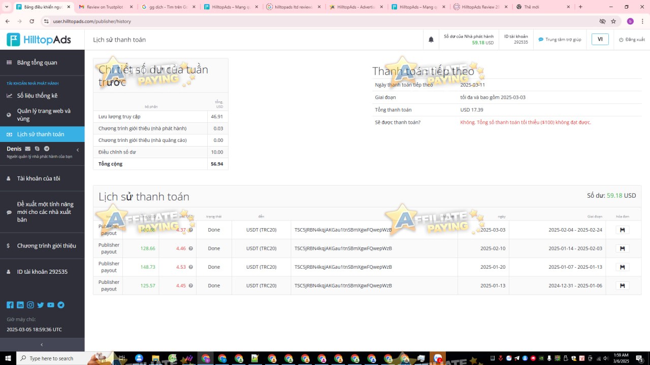This screenshot has width=650, height=365.
Task: Download invoice for 2025-01-20 payout
Action: pyautogui.click(x=622, y=267)
